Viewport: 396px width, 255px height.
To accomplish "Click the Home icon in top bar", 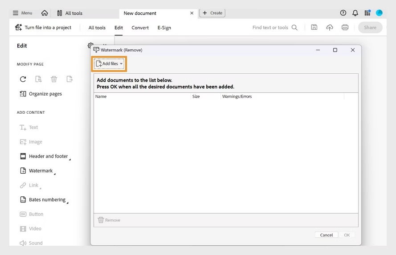I will coord(45,13).
